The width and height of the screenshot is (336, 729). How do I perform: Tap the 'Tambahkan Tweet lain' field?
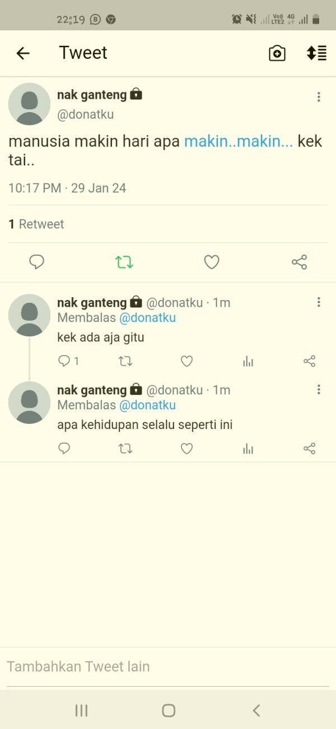point(168,666)
